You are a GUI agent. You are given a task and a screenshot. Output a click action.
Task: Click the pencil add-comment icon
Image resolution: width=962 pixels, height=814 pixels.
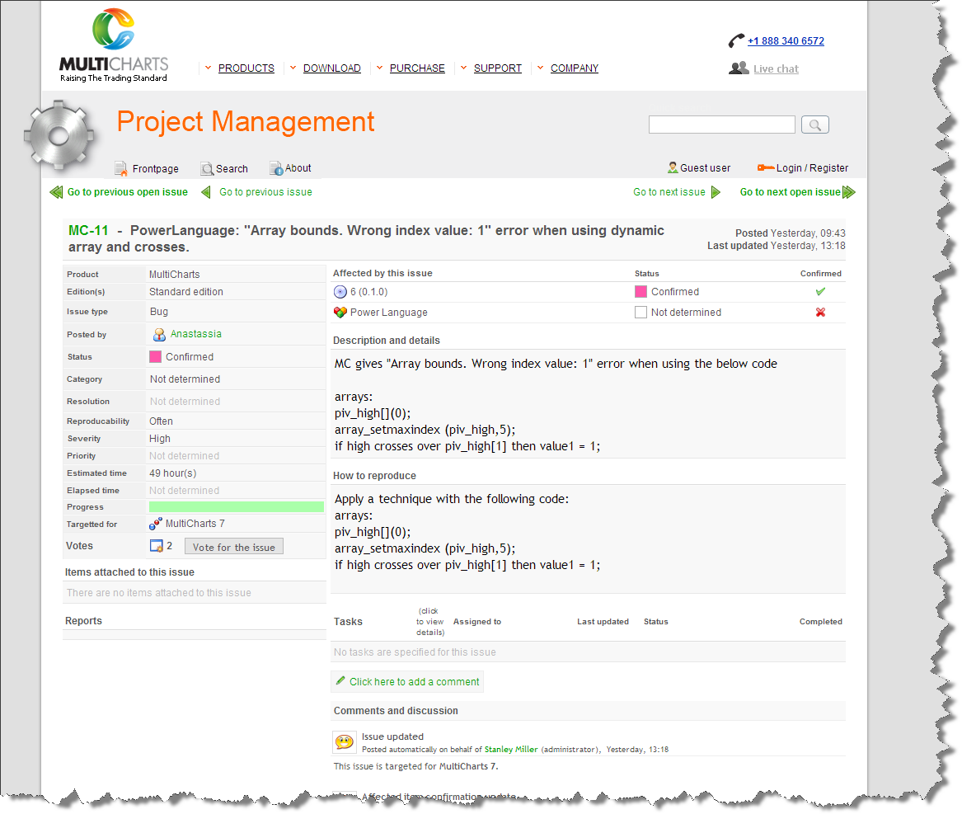point(340,680)
